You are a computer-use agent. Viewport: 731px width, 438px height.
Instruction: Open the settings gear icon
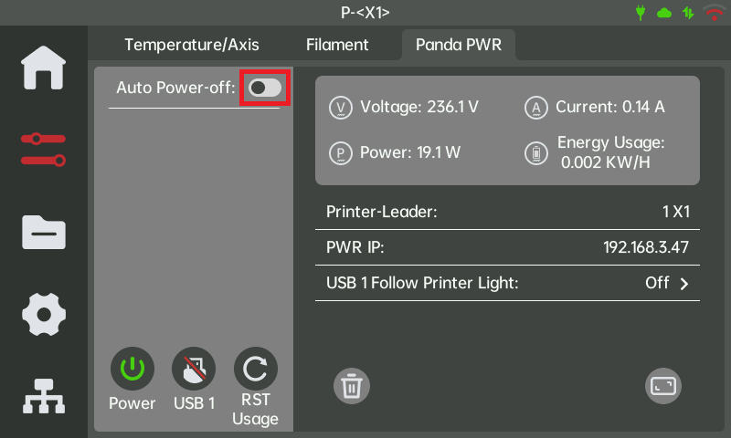(x=43, y=314)
